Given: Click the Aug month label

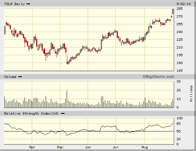Looking at the screenshot, I should tap(145, 147).
